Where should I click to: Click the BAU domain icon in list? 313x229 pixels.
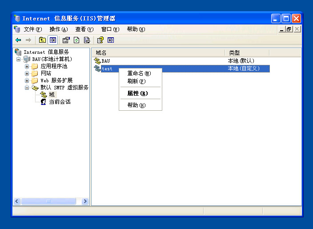click(x=97, y=60)
